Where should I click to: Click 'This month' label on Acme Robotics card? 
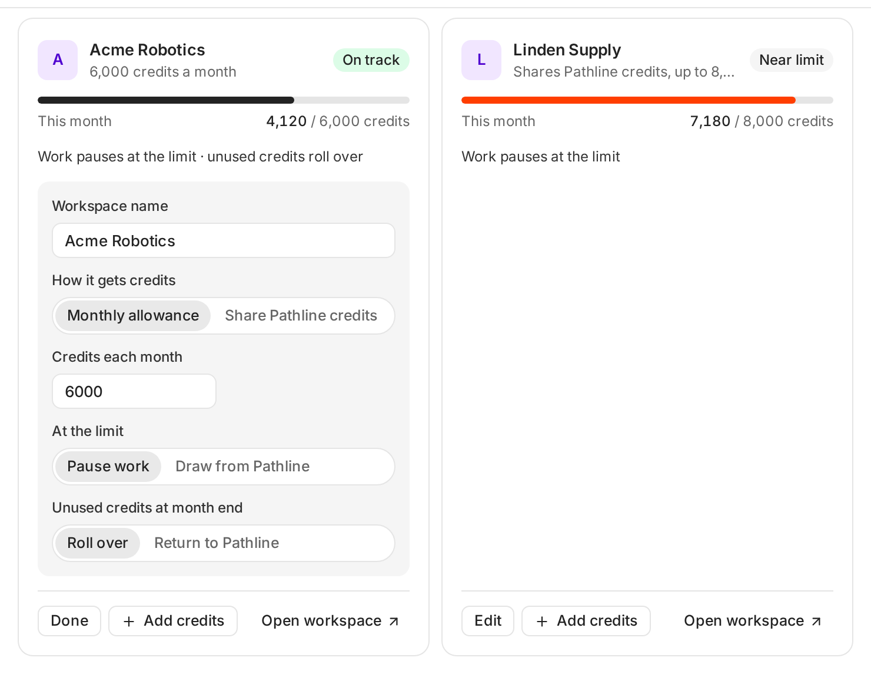click(x=75, y=121)
